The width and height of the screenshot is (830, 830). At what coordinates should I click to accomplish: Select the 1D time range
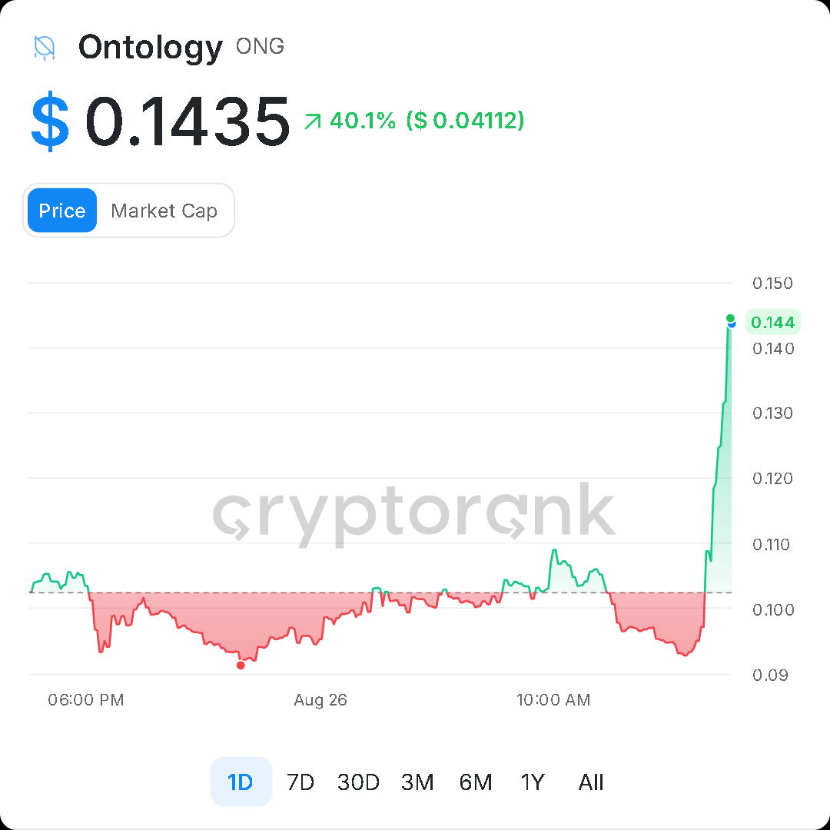click(x=241, y=782)
